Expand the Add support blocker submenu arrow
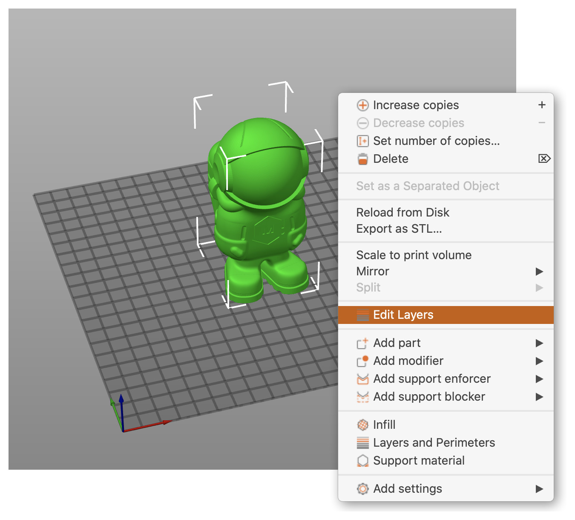The width and height of the screenshot is (575, 520). (x=539, y=397)
